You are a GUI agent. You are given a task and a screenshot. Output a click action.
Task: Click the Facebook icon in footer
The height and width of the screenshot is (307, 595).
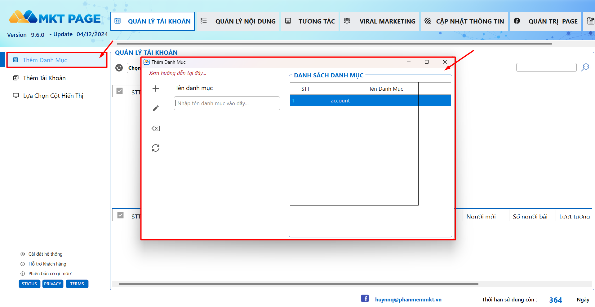coord(365,298)
